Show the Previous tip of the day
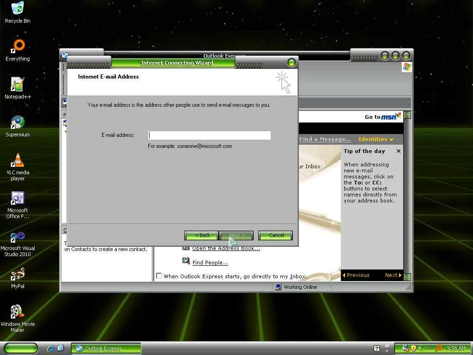The height and width of the screenshot is (355, 473). click(356, 275)
